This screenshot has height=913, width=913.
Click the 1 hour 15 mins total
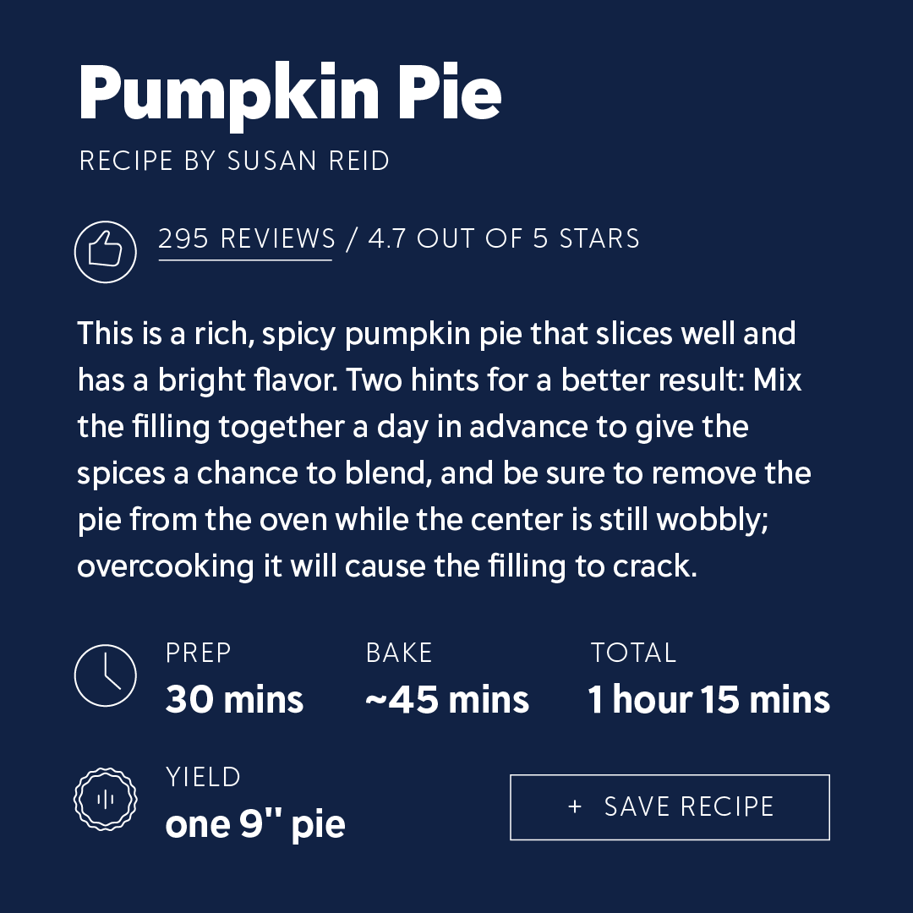click(708, 699)
